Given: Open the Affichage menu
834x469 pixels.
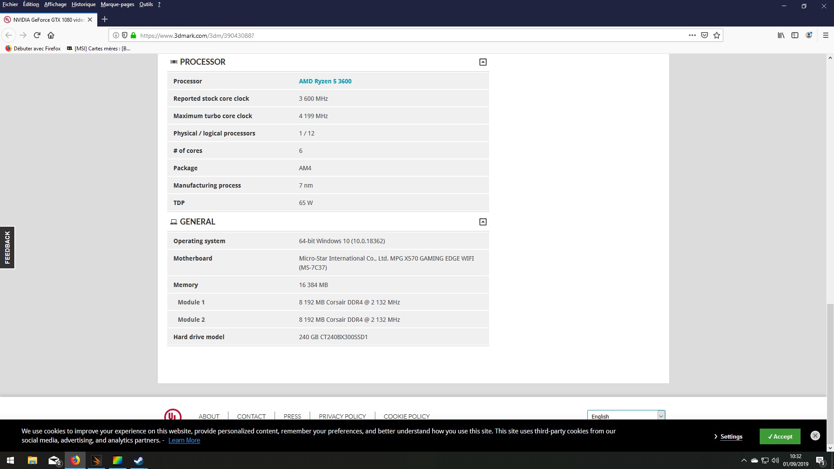Looking at the screenshot, I should 55,4.
